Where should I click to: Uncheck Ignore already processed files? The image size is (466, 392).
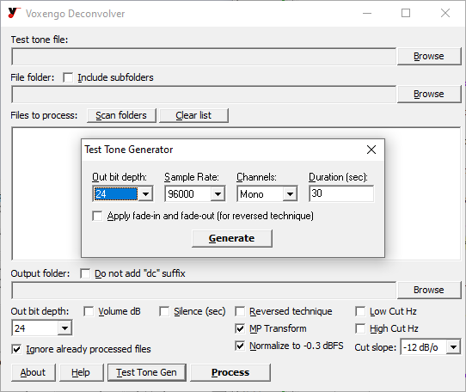tap(16, 349)
